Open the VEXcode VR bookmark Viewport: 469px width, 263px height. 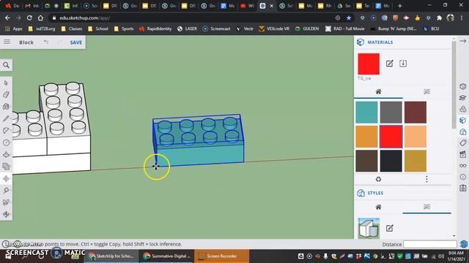274,28
